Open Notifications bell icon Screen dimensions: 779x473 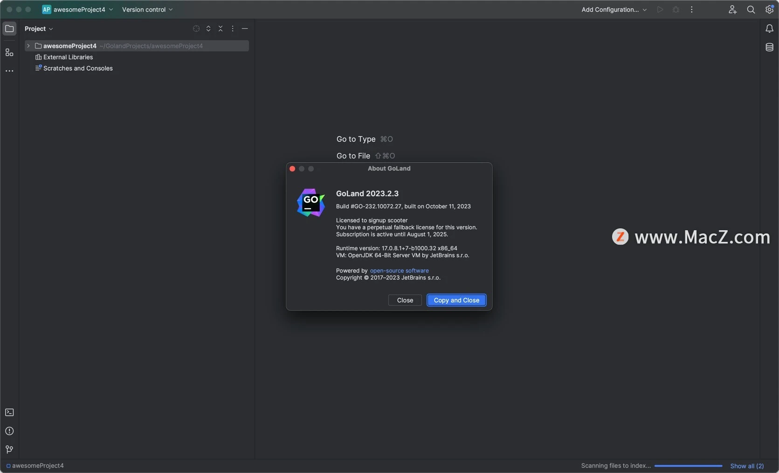769,29
